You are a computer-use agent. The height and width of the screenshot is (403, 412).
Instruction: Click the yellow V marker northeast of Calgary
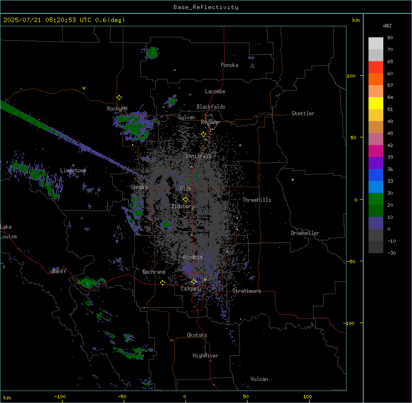(205, 280)
